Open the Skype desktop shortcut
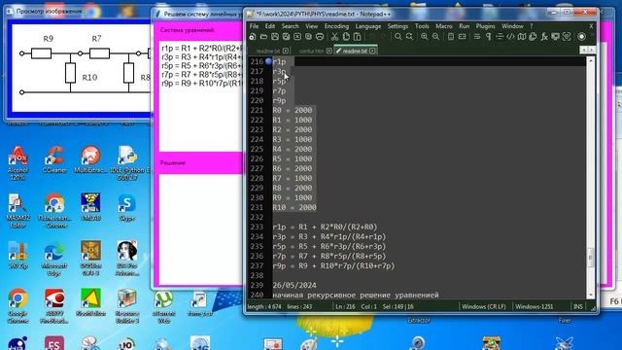Image resolution: width=622 pixels, height=350 pixels. [x=127, y=207]
